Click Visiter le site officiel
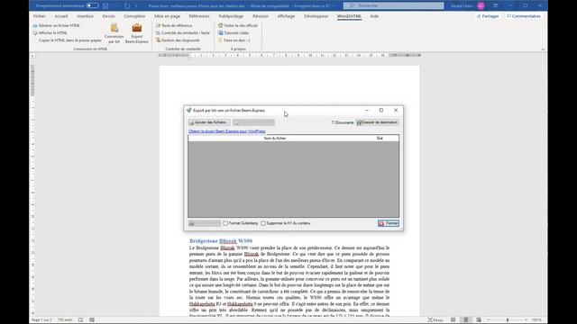Screen dimensions: 577x324 [238, 26]
